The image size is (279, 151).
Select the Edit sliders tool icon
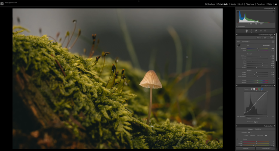coord(247,31)
